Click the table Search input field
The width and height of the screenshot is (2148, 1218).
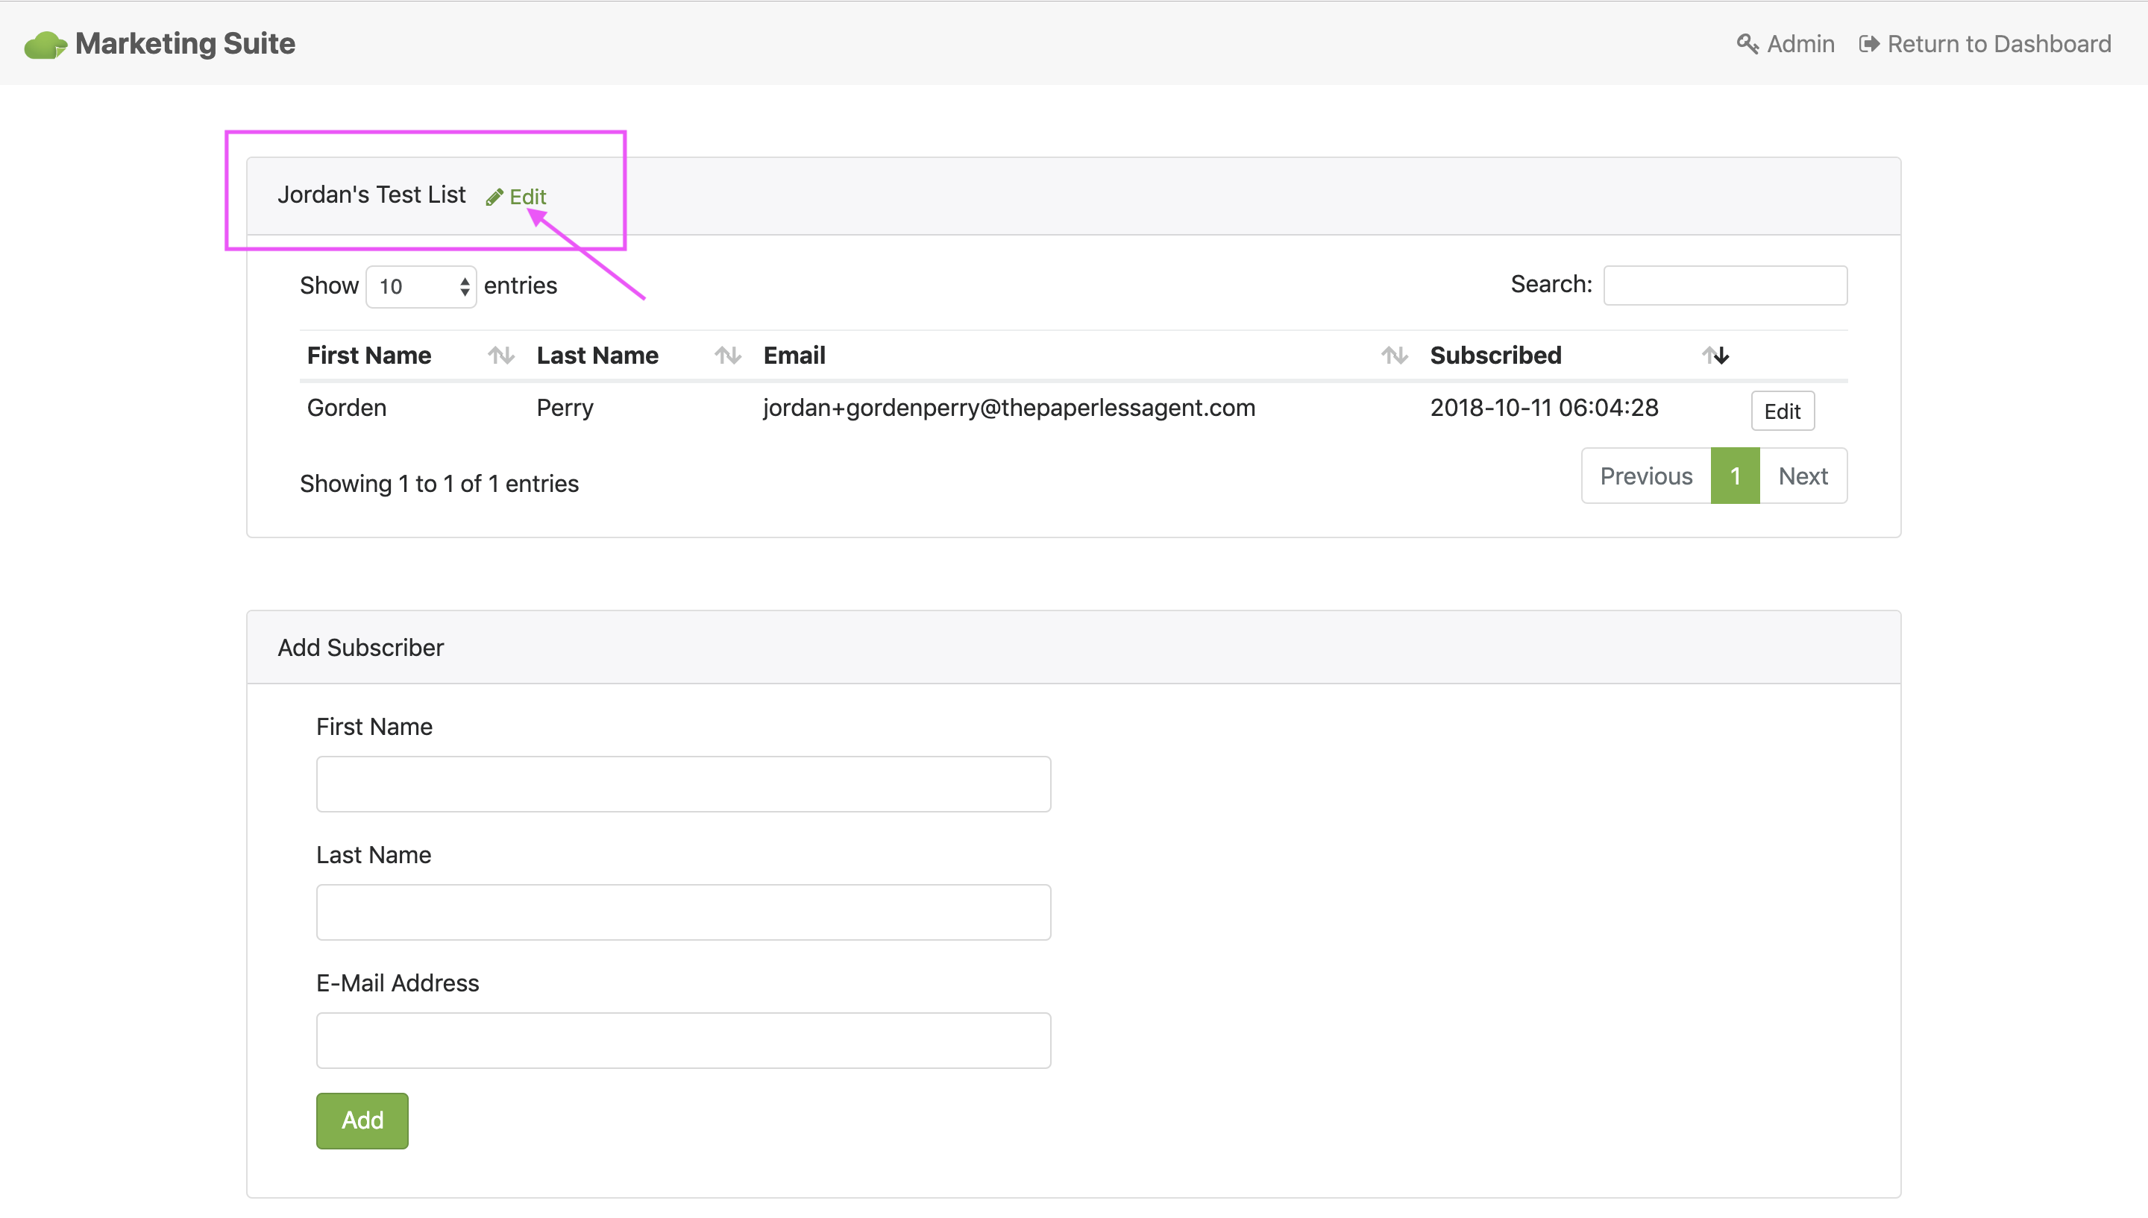tap(1724, 285)
